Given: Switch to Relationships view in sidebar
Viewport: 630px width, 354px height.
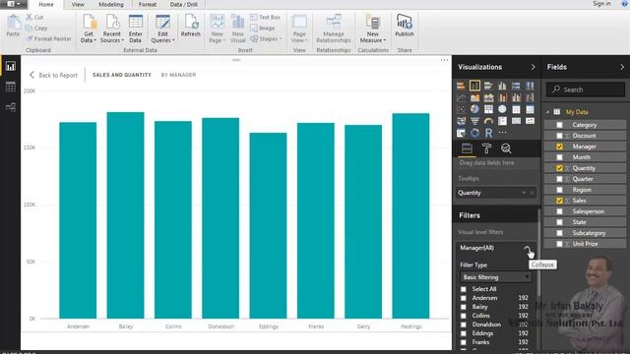Looking at the screenshot, I should coord(11,107).
